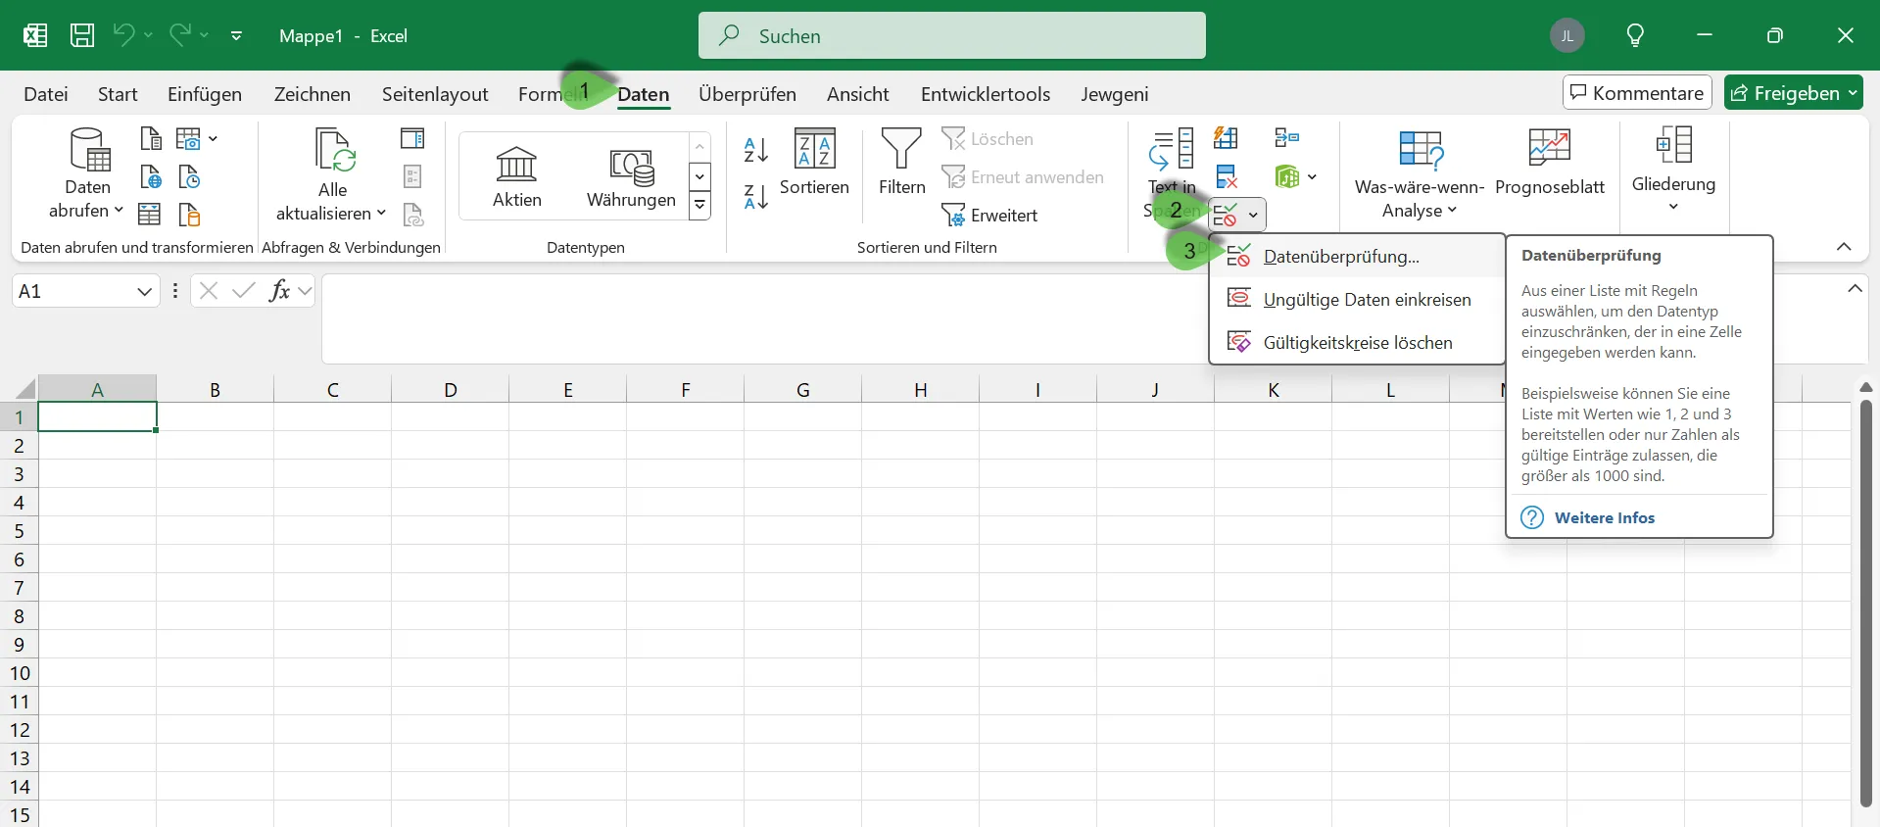This screenshot has width=1880, height=827.
Task: Expand the Daten abrufen dropdown arrow
Action: (119, 211)
